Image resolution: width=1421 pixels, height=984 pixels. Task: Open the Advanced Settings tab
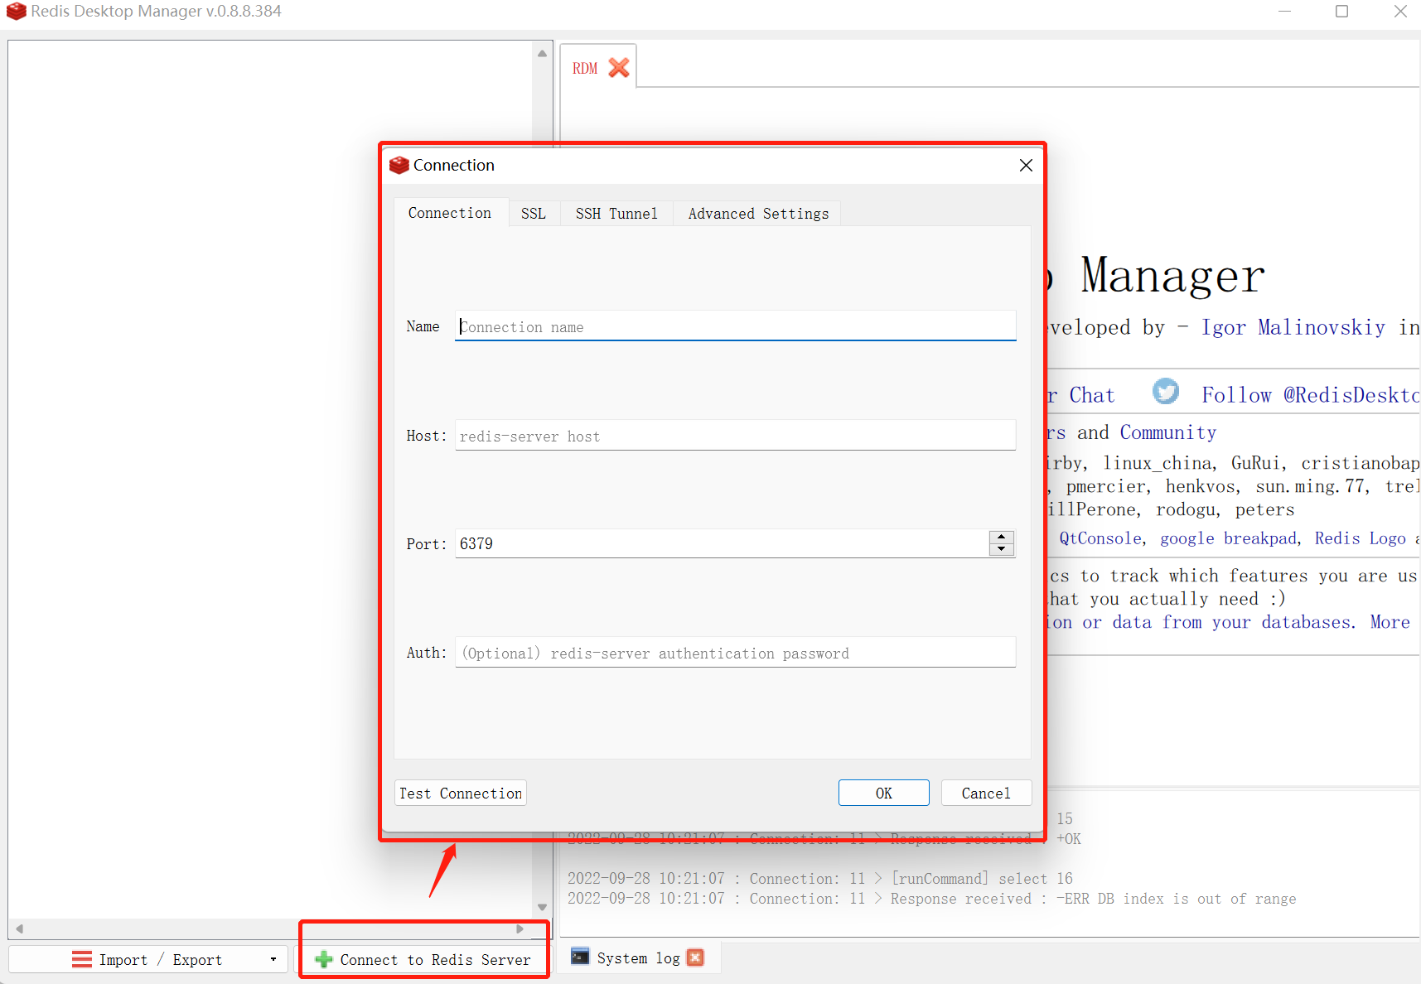[758, 214]
